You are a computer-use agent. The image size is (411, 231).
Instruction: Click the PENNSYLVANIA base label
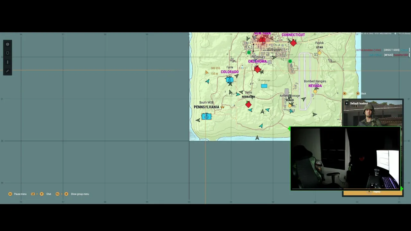[206, 107]
